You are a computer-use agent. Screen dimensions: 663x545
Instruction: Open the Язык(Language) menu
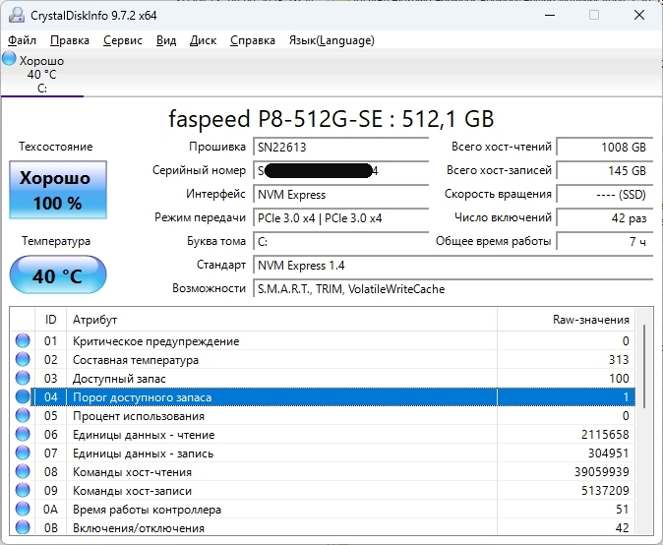[331, 40]
